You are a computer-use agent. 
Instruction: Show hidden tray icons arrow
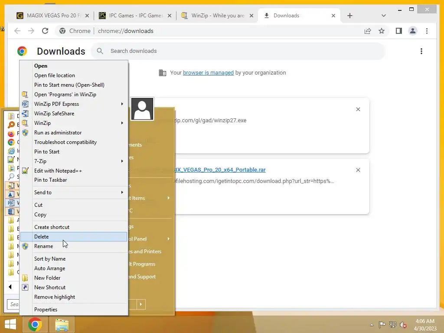(372, 325)
